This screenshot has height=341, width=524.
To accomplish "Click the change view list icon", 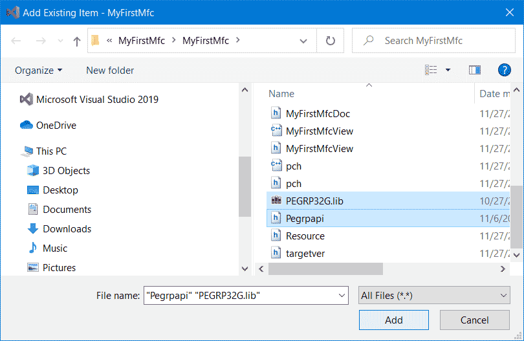I will coord(431,70).
